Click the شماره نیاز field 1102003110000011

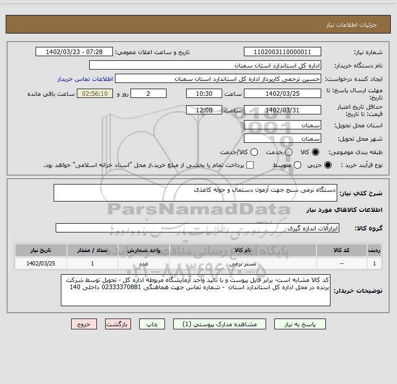[283, 52]
